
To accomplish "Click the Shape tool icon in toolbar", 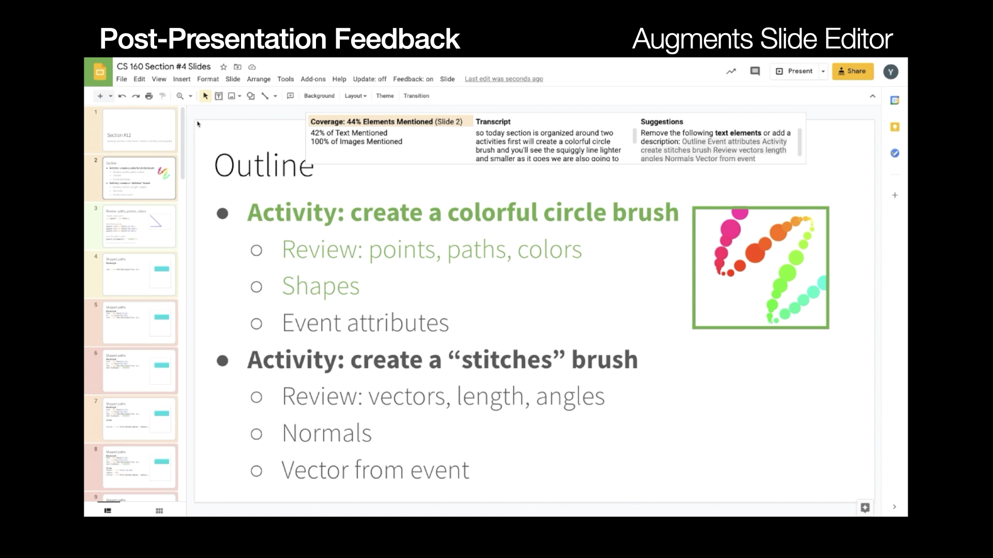I will pyautogui.click(x=251, y=96).
